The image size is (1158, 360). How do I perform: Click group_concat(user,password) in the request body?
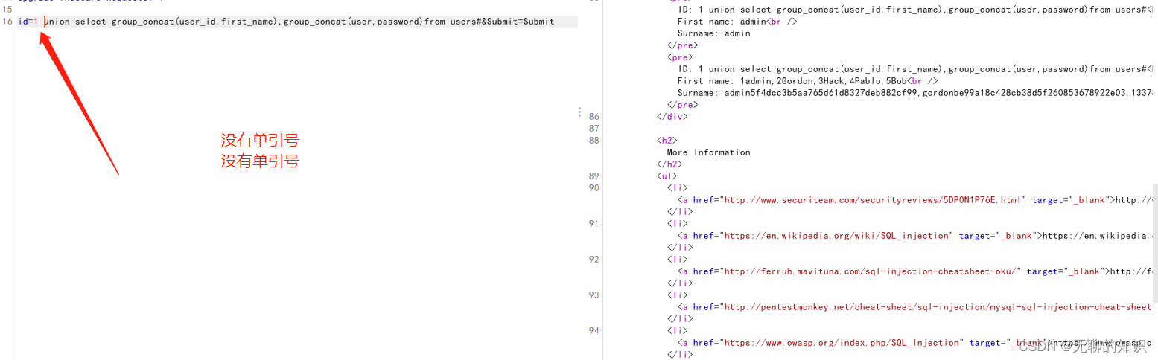(x=354, y=22)
